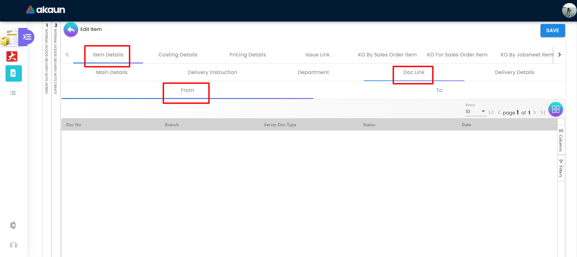Select the Department sub-tab
The image size is (577, 257).
(313, 72)
